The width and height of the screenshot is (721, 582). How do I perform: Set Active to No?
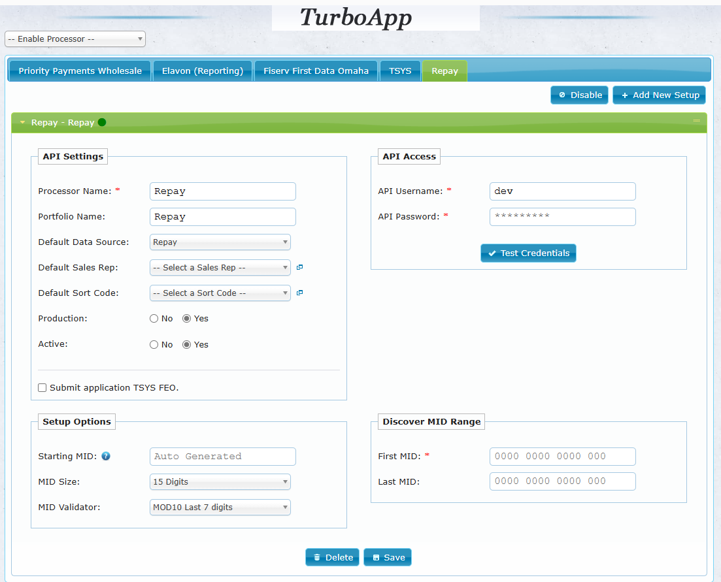tap(154, 344)
